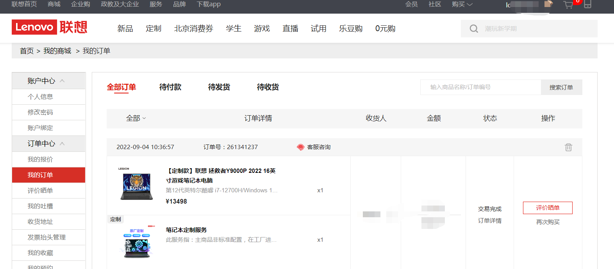This screenshot has height=269, width=614.
Task: Switch to the 待收货 tab
Action: point(268,87)
